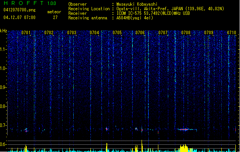This screenshot has width=240, height=152.
Task: Click the 0704 time marker
Action: 94,33
